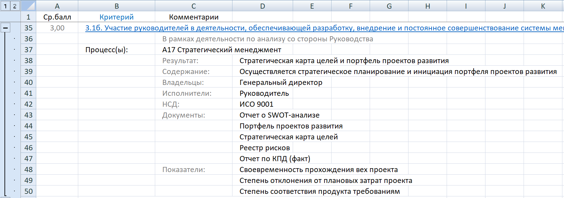
Task: Select the ИСО 9001 cell
Action: [256, 104]
